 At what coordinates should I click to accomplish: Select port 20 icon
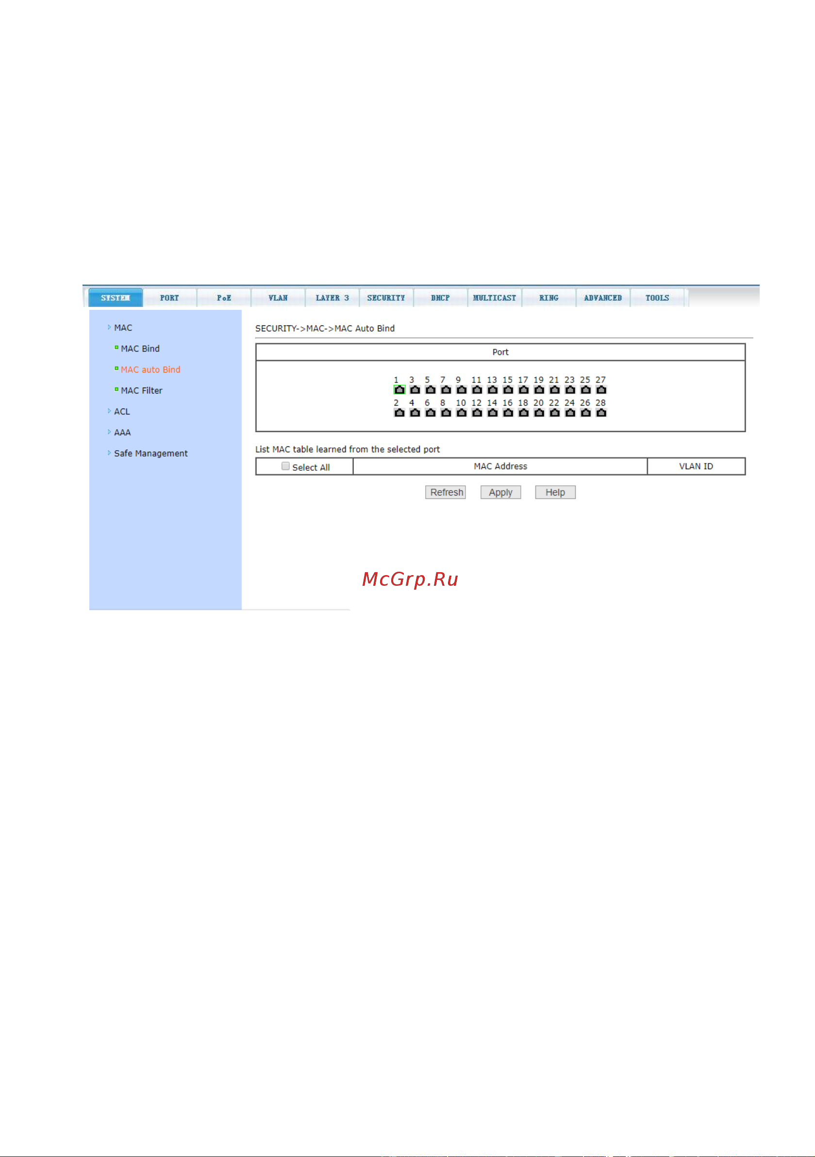[539, 413]
